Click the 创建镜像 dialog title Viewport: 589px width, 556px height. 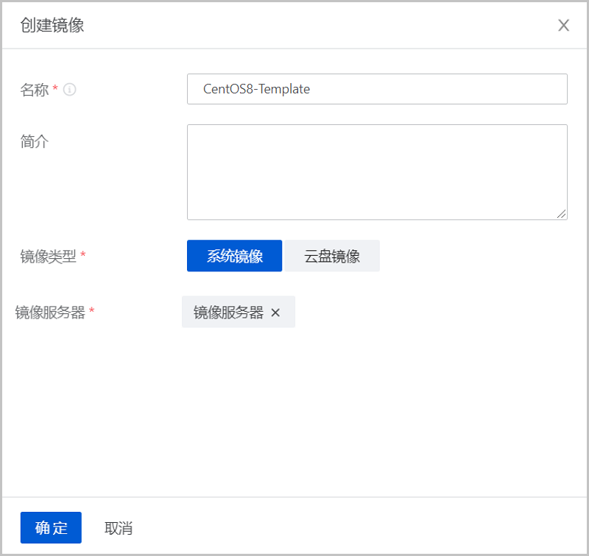click(52, 24)
